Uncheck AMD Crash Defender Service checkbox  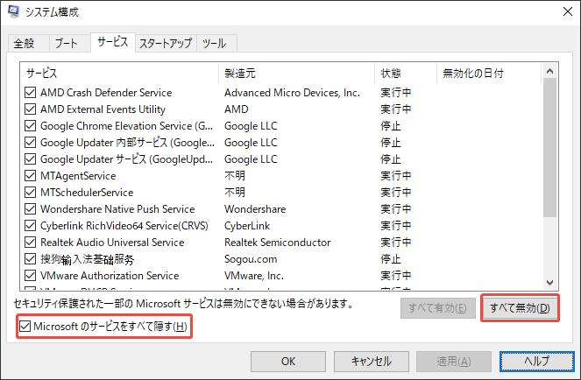click(x=30, y=93)
